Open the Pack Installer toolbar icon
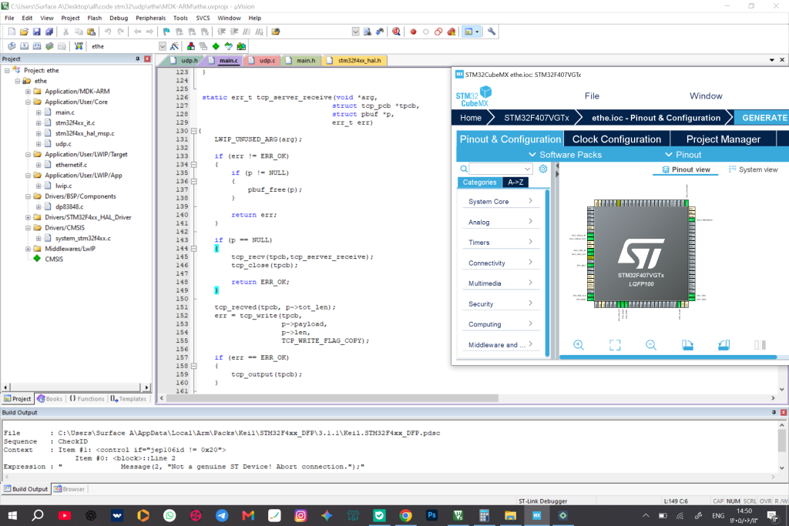The image size is (789, 526). coord(241,46)
